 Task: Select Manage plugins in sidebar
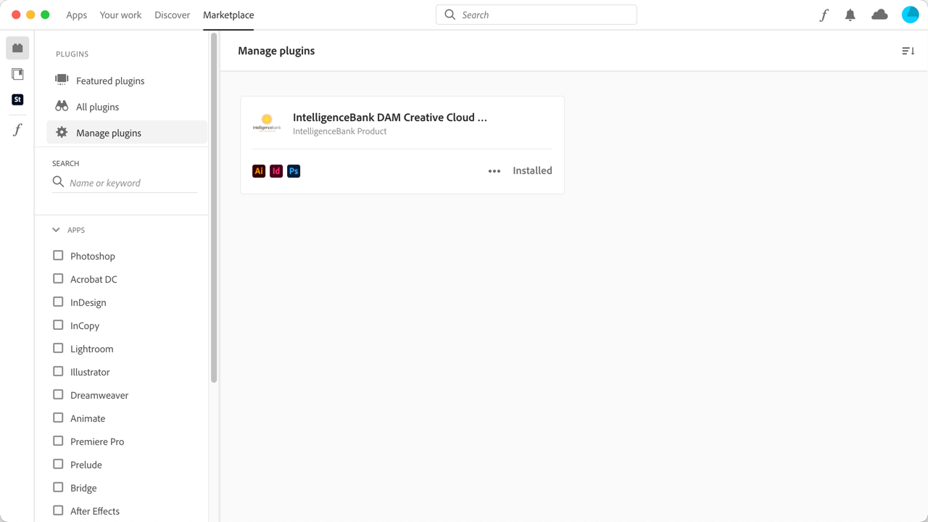coord(127,133)
